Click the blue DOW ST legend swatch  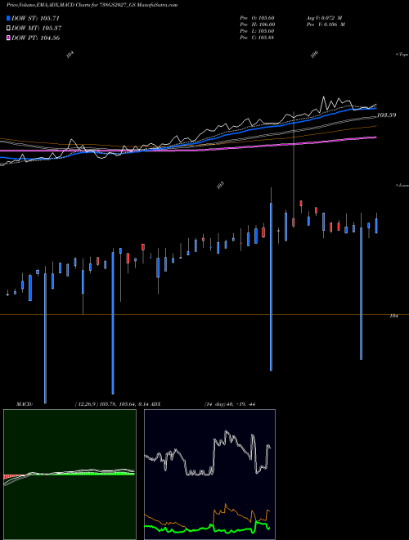(x=9, y=18)
